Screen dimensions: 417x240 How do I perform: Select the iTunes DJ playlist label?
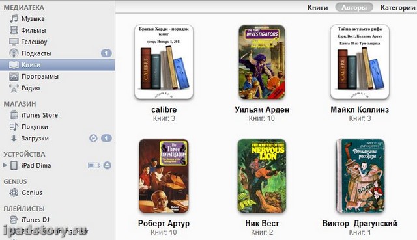click(x=35, y=220)
